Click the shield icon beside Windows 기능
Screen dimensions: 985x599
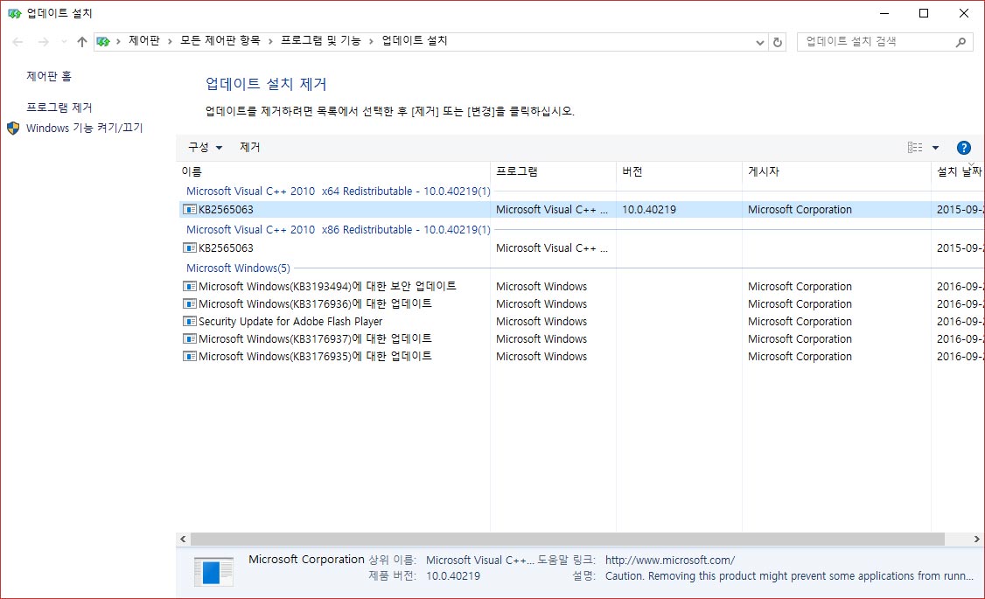tap(13, 128)
